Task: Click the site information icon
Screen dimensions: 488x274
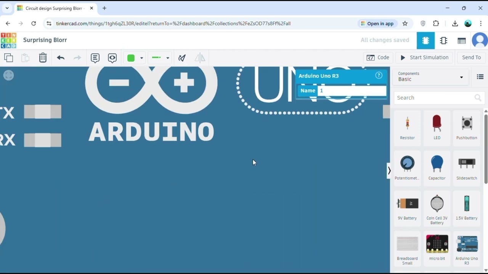Action: (x=49, y=24)
